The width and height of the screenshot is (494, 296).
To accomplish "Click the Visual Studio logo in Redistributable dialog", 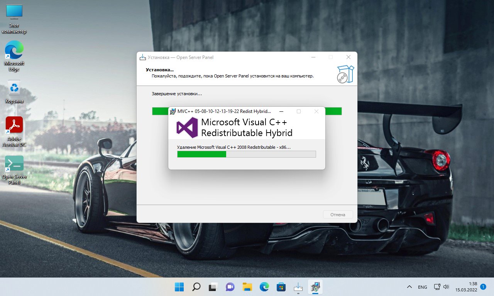I will click(187, 128).
